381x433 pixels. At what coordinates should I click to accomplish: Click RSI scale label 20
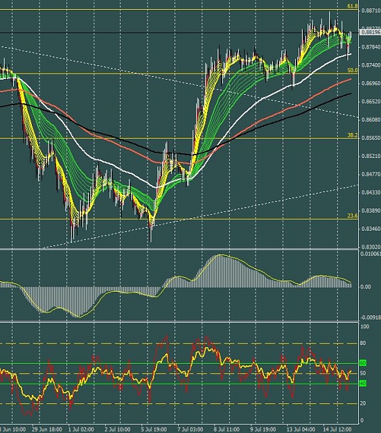coord(363,403)
